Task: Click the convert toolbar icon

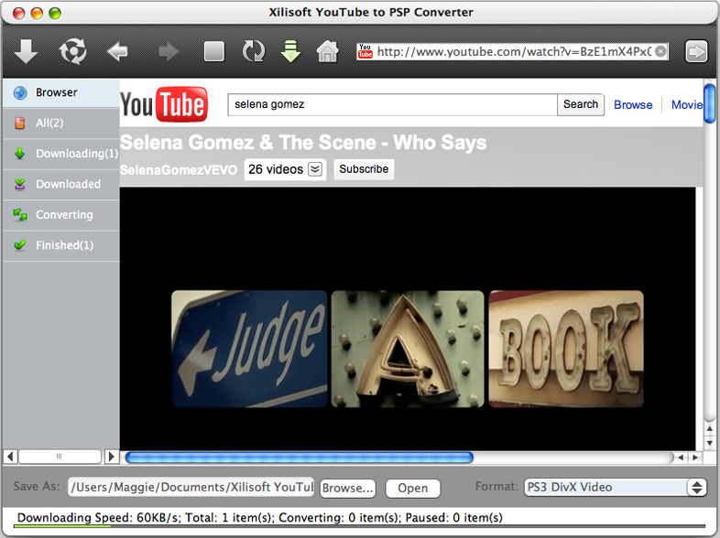Action: [x=71, y=51]
